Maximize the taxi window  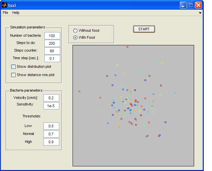pos(191,5)
